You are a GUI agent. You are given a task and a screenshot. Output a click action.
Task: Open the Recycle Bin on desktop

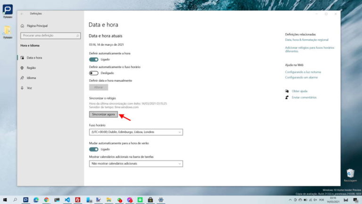tap(350, 174)
